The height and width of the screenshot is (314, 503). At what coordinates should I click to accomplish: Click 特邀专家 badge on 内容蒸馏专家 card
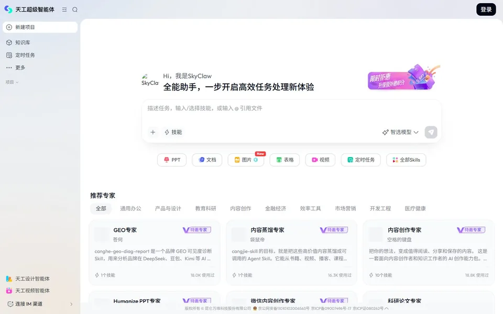click(x=334, y=230)
